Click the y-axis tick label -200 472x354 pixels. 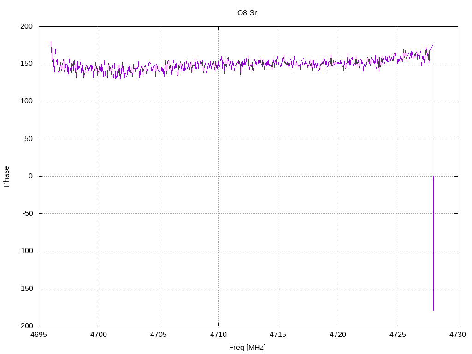26,326
